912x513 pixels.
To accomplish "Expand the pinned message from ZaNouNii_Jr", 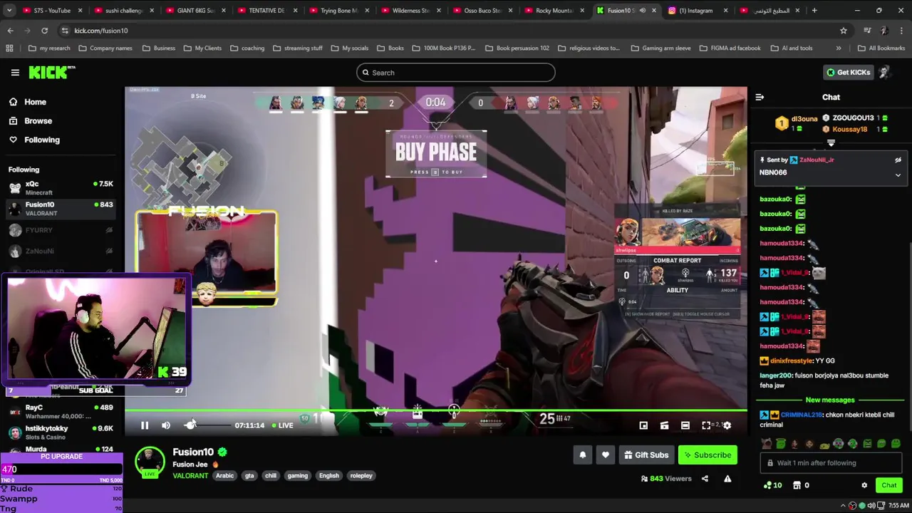I will pos(898,175).
